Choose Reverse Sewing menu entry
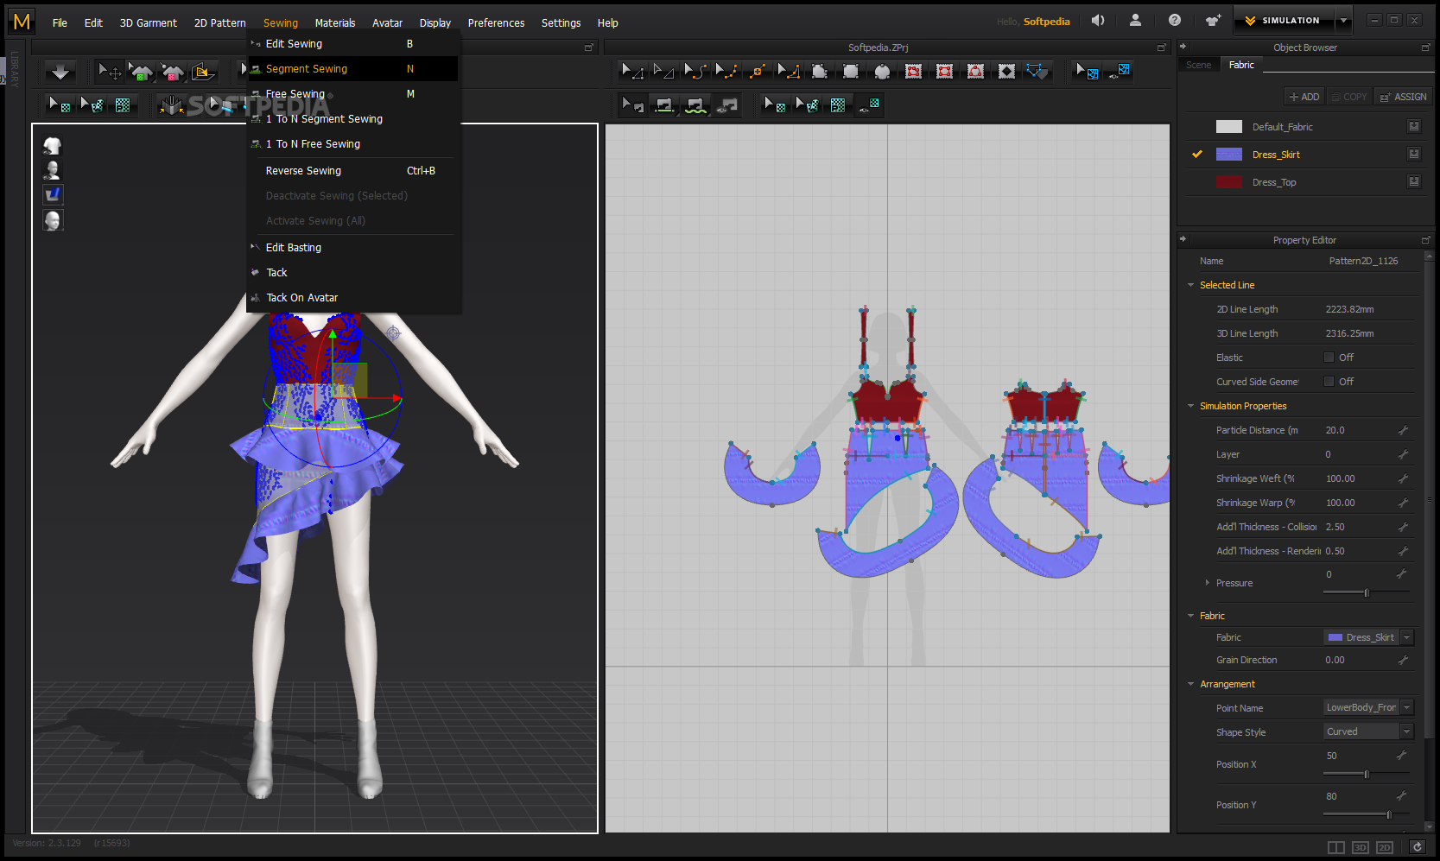 click(x=352, y=171)
